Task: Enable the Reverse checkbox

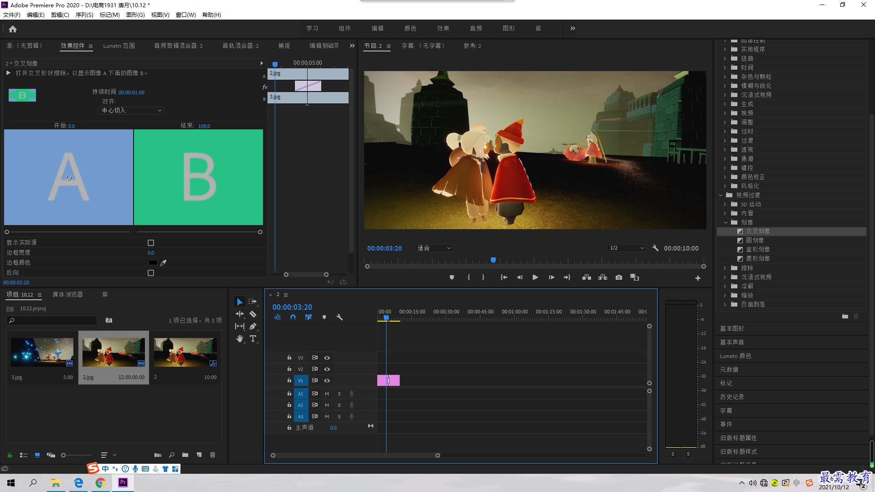Action: coord(151,273)
